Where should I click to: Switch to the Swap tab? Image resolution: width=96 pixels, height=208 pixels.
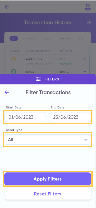(47, 39)
